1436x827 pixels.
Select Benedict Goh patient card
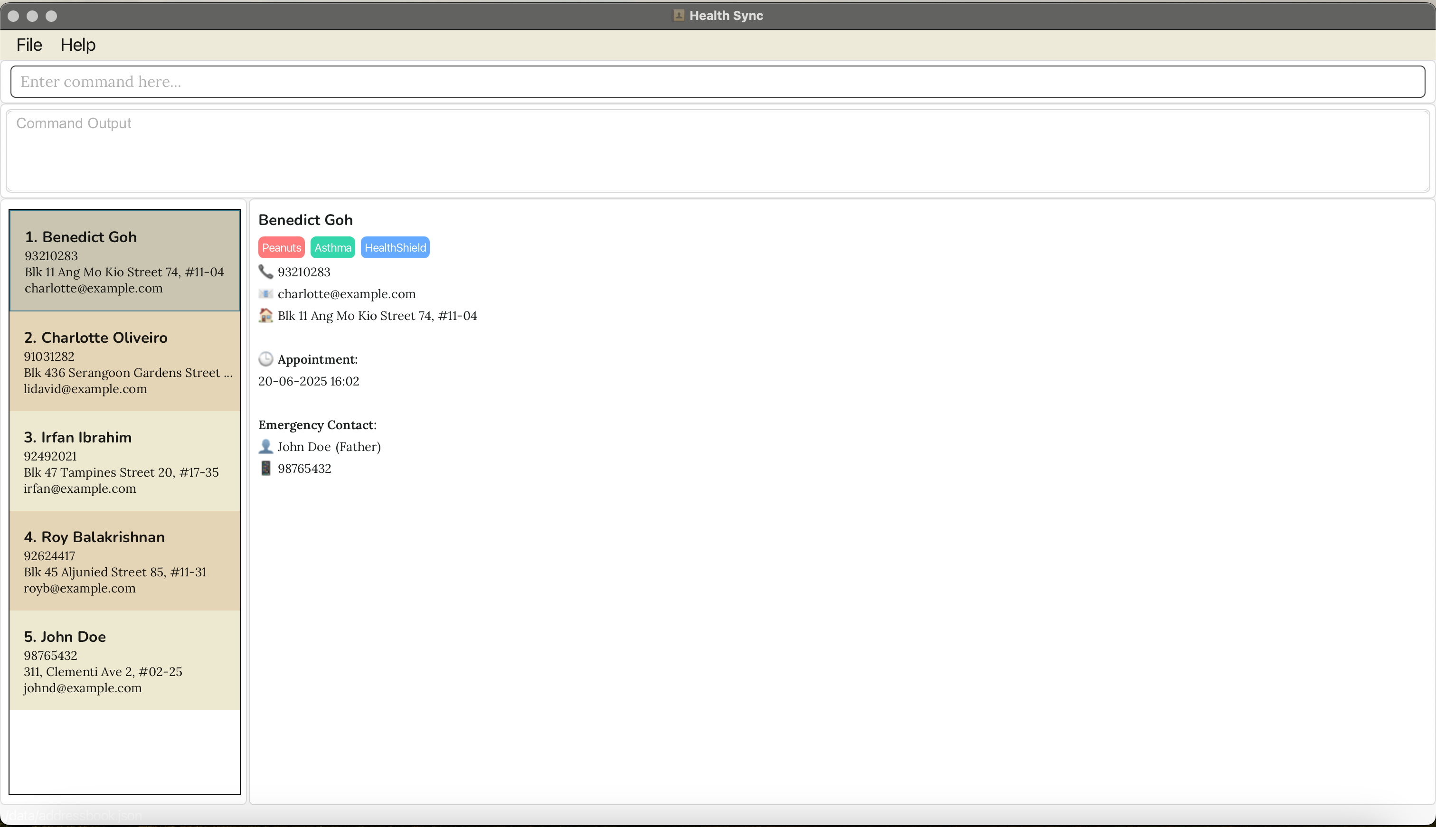(125, 261)
